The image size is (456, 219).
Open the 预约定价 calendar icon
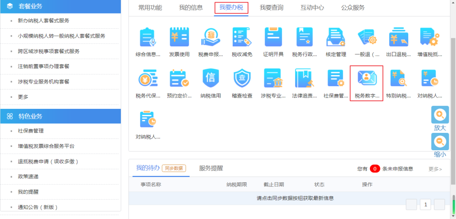[179, 78]
